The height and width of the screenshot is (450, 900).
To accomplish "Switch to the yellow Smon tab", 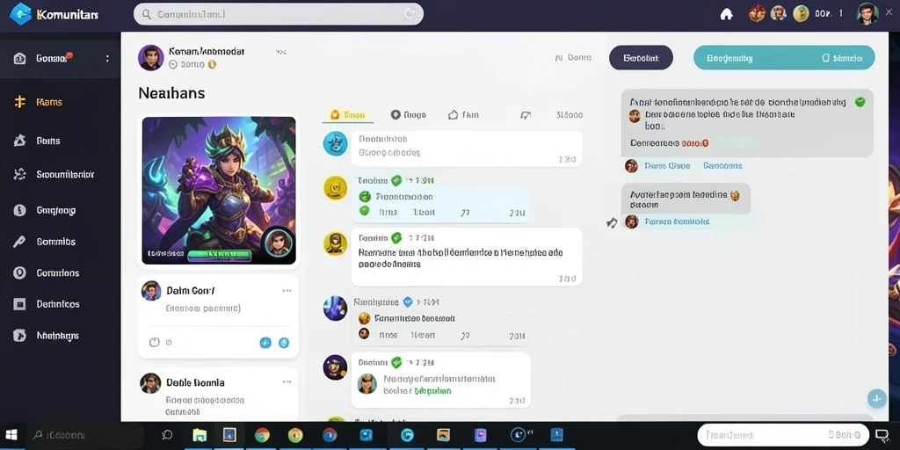I will point(348,115).
